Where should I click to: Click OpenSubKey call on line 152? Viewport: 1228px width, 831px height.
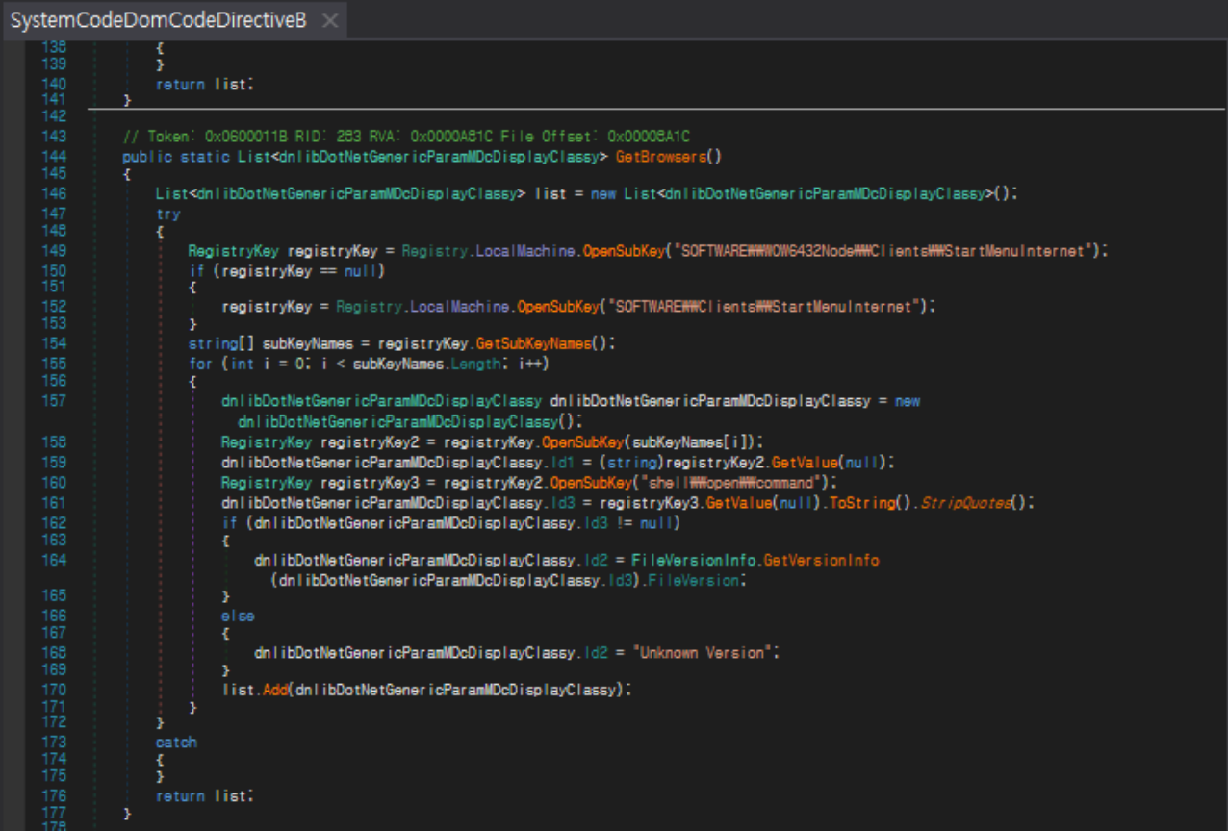[558, 307]
